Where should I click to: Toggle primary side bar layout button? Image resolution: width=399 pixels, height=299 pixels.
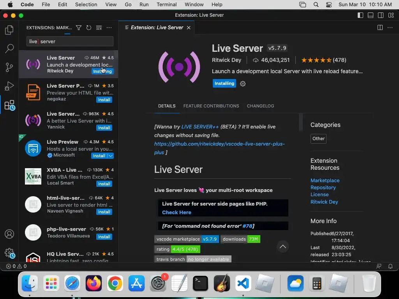pos(360,15)
